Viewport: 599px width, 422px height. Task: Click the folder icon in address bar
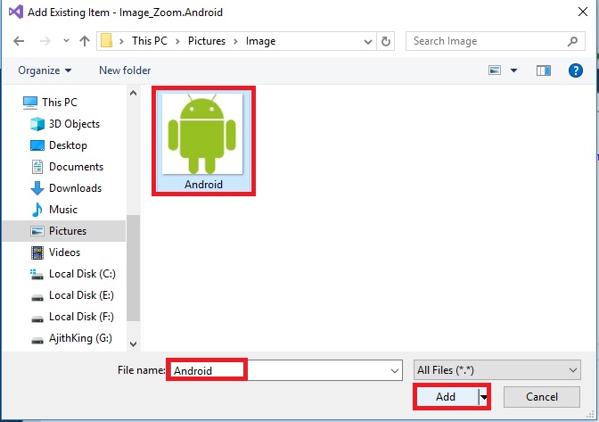[x=106, y=40]
